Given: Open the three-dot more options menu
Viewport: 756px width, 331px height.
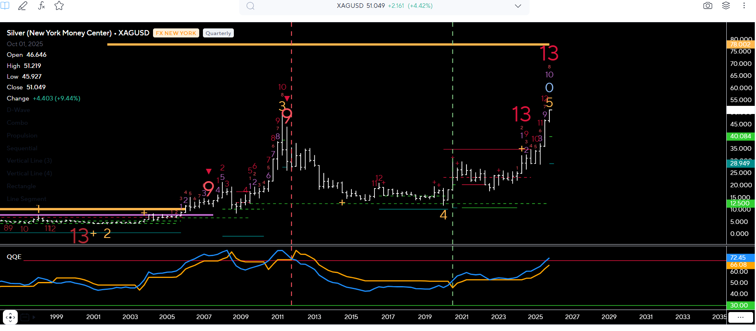Looking at the screenshot, I should click(x=744, y=6).
